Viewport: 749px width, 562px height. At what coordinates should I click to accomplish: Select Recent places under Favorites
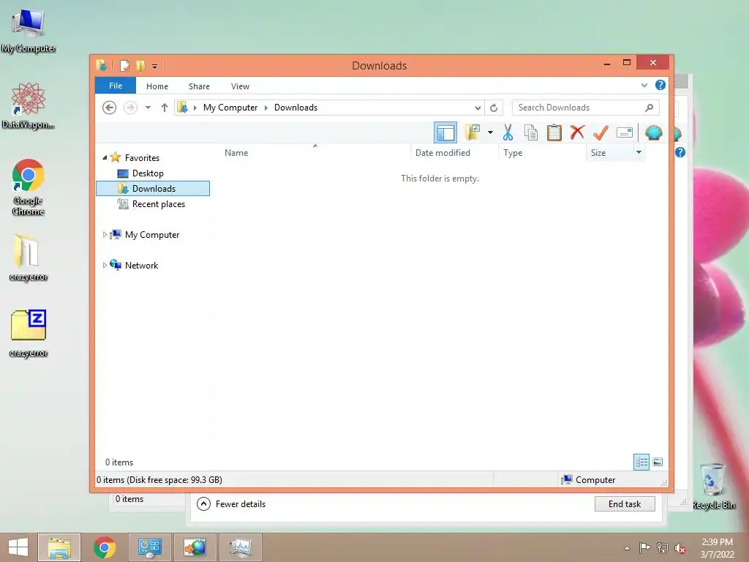click(x=158, y=204)
